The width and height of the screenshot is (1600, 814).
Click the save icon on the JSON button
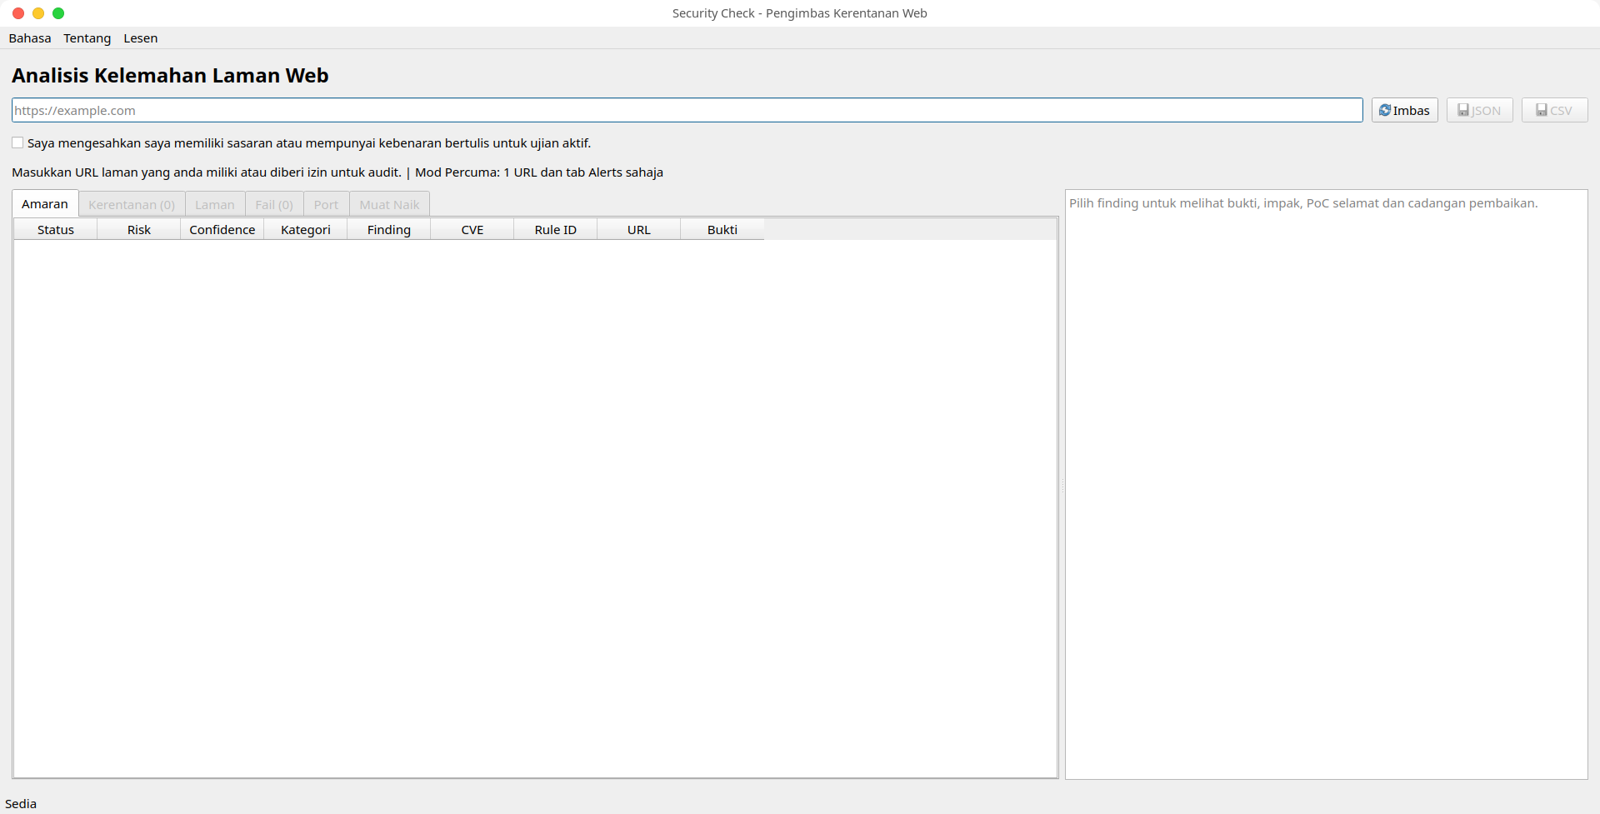coord(1463,110)
